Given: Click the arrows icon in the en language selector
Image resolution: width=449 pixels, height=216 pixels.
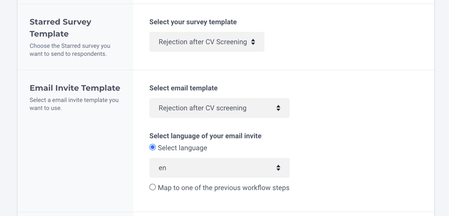Looking at the screenshot, I should coord(278,168).
